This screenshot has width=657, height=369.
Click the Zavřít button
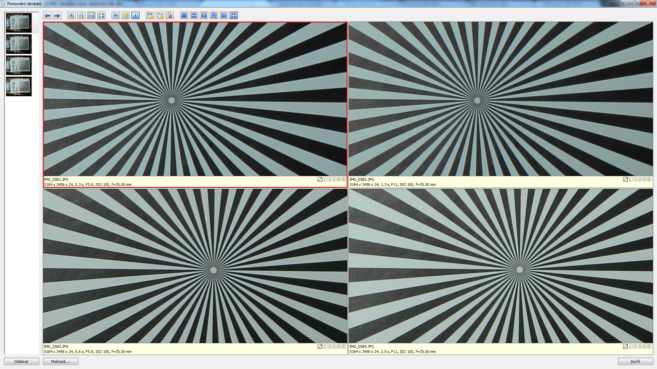pos(635,361)
